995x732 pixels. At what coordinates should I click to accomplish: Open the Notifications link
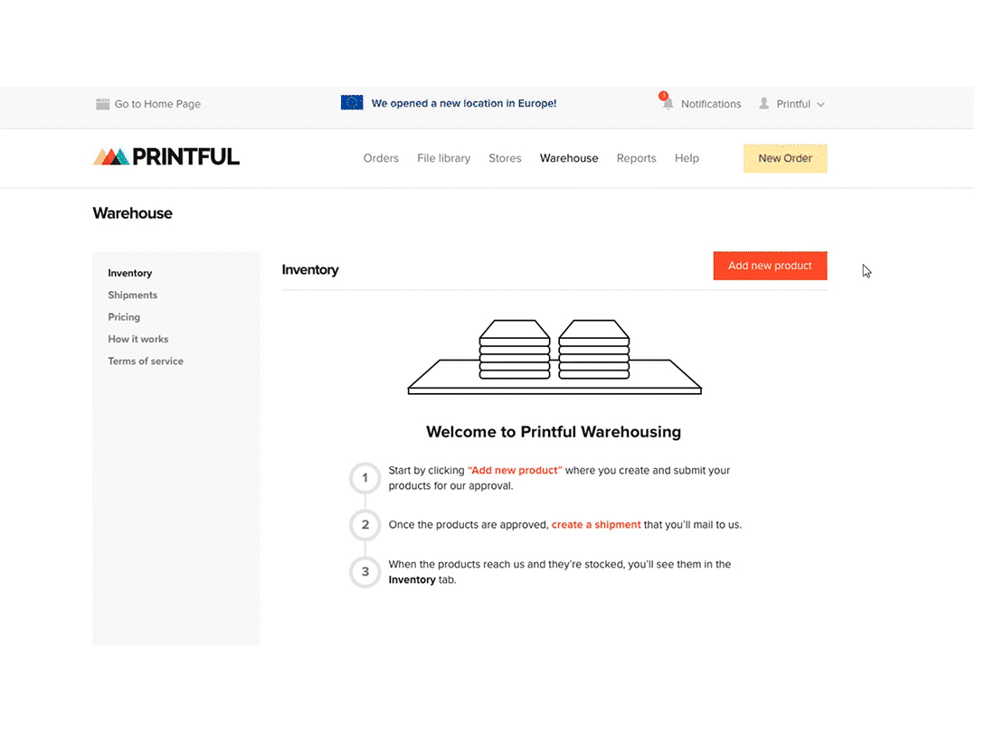(711, 104)
